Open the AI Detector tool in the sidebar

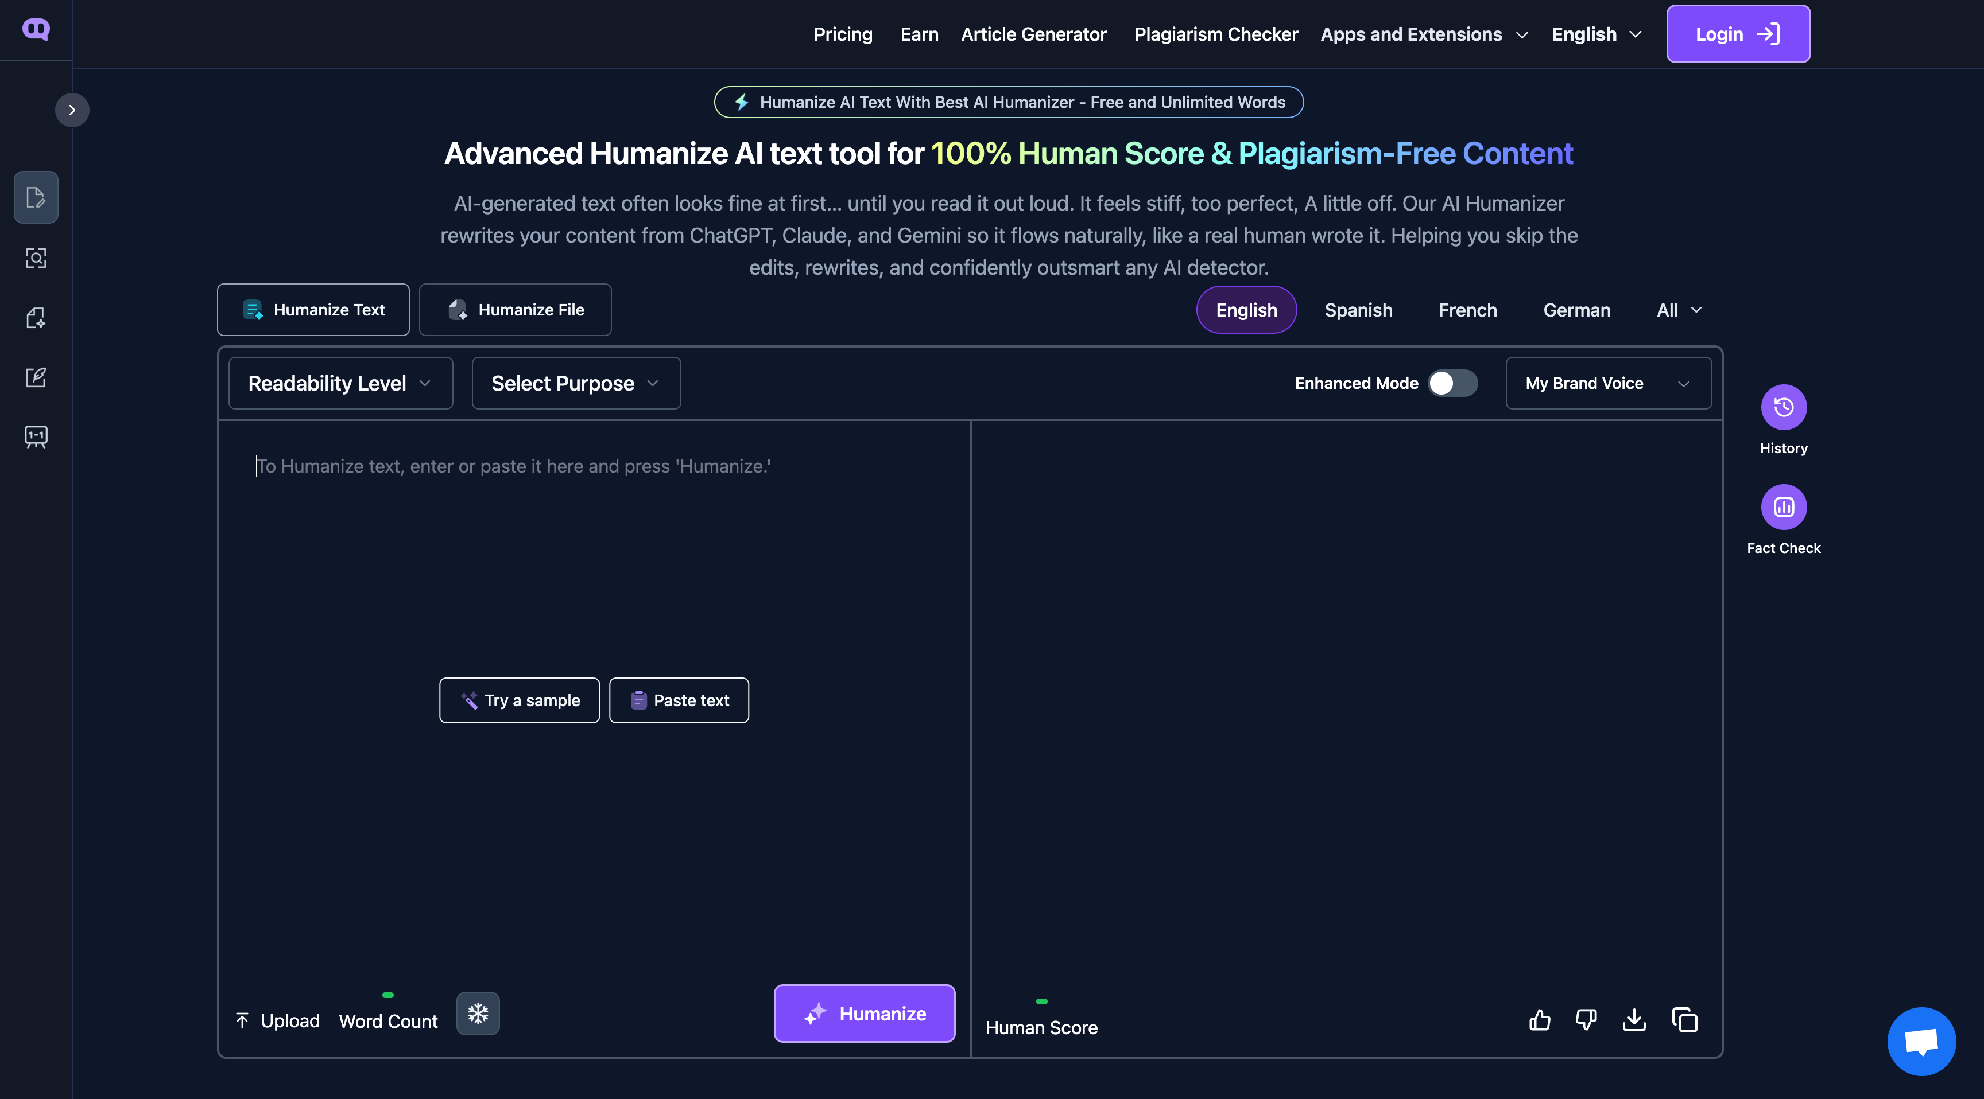coord(36,259)
